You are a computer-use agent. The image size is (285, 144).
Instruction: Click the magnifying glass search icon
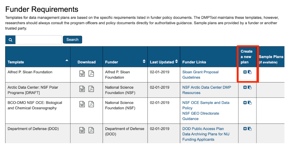(x=10, y=40)
